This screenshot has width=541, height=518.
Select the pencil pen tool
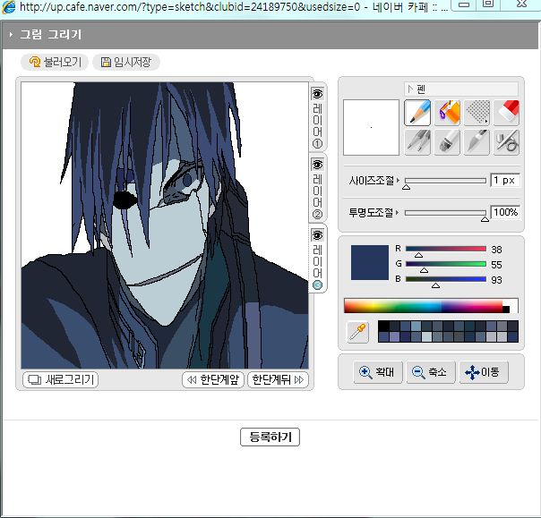(x=417, y=113)
